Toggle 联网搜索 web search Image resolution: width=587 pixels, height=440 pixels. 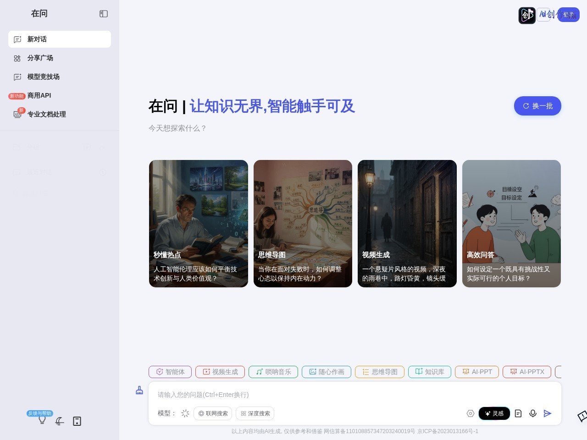tap(213, 413)
